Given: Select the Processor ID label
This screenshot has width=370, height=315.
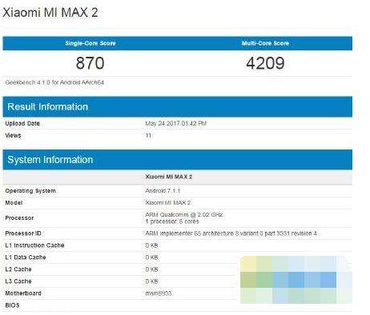Looking at the screenshot, I should pyautogui.click(x=23, y=233).
